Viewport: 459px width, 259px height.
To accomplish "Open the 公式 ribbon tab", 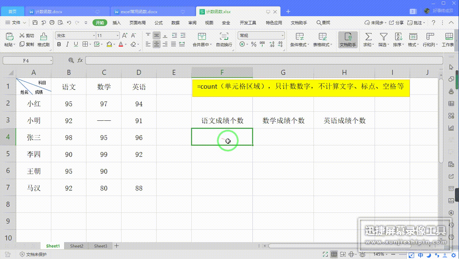I will (x=159, y=23).
